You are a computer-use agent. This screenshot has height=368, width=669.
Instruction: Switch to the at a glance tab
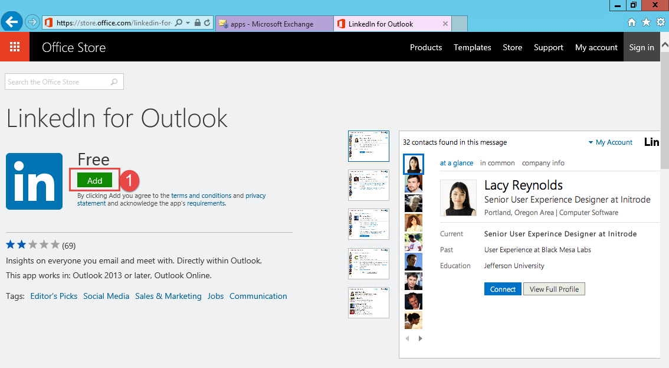pyautogui.click(x=457, y=163)
